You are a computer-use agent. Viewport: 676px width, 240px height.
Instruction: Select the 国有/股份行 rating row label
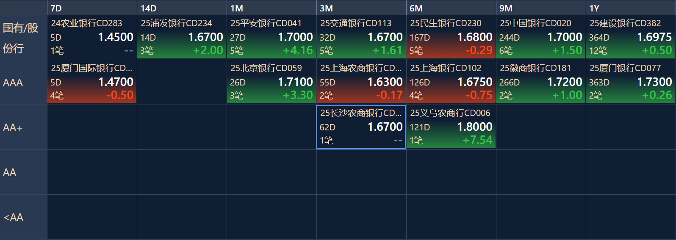click(x=23, y=38)
